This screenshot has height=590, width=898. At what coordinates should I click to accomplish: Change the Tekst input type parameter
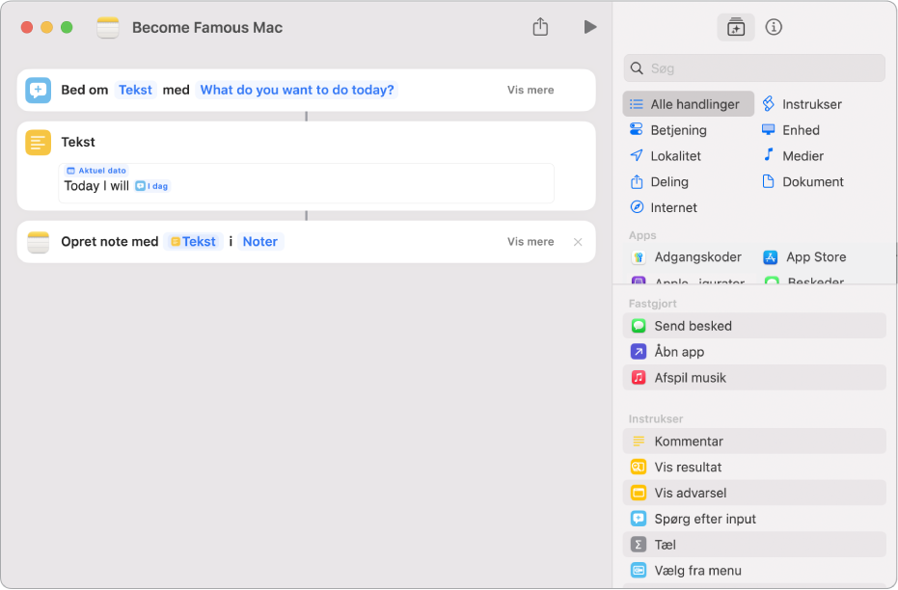click(135, 90)
